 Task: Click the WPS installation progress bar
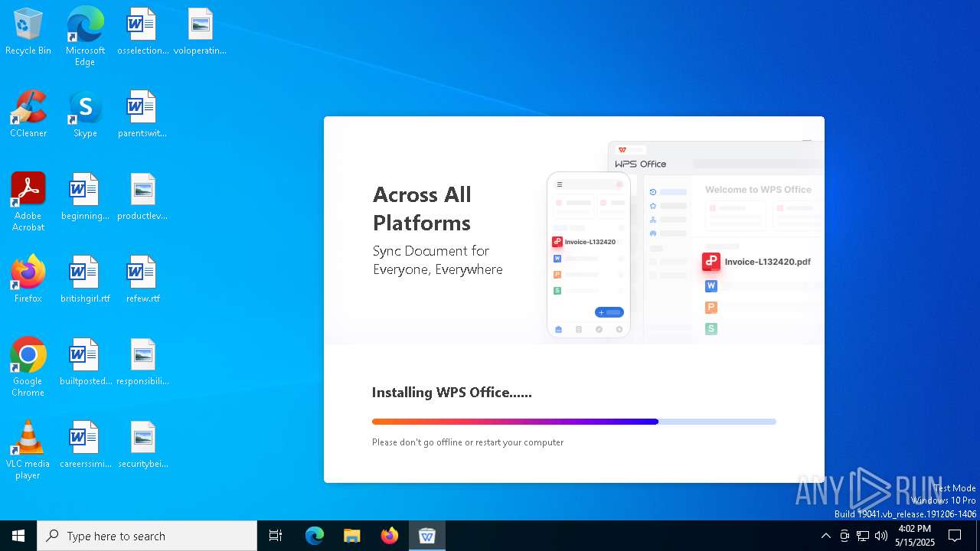coord(574,422)
